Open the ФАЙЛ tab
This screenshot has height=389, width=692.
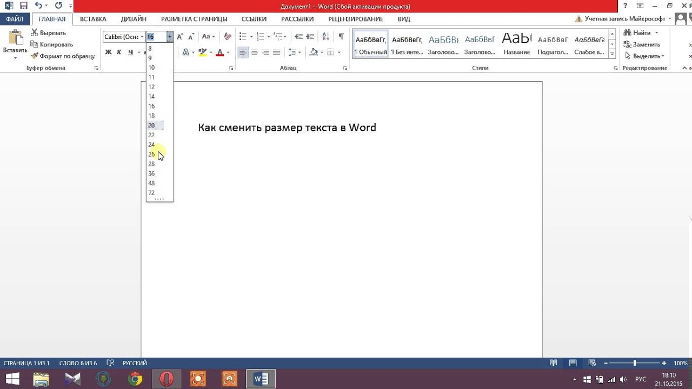click(15, 19)
